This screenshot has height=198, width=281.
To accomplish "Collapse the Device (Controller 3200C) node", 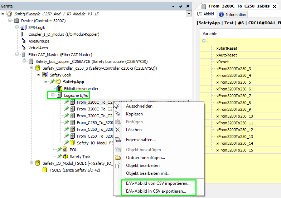I will 10,20.
